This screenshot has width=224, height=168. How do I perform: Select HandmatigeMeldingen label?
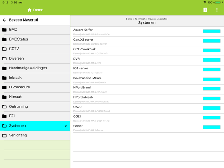point(28,68)
